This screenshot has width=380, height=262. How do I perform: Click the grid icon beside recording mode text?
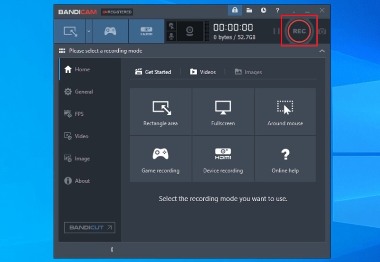62,51
